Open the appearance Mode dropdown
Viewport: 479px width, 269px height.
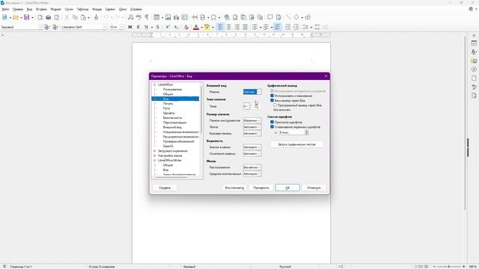coord(252,92)
